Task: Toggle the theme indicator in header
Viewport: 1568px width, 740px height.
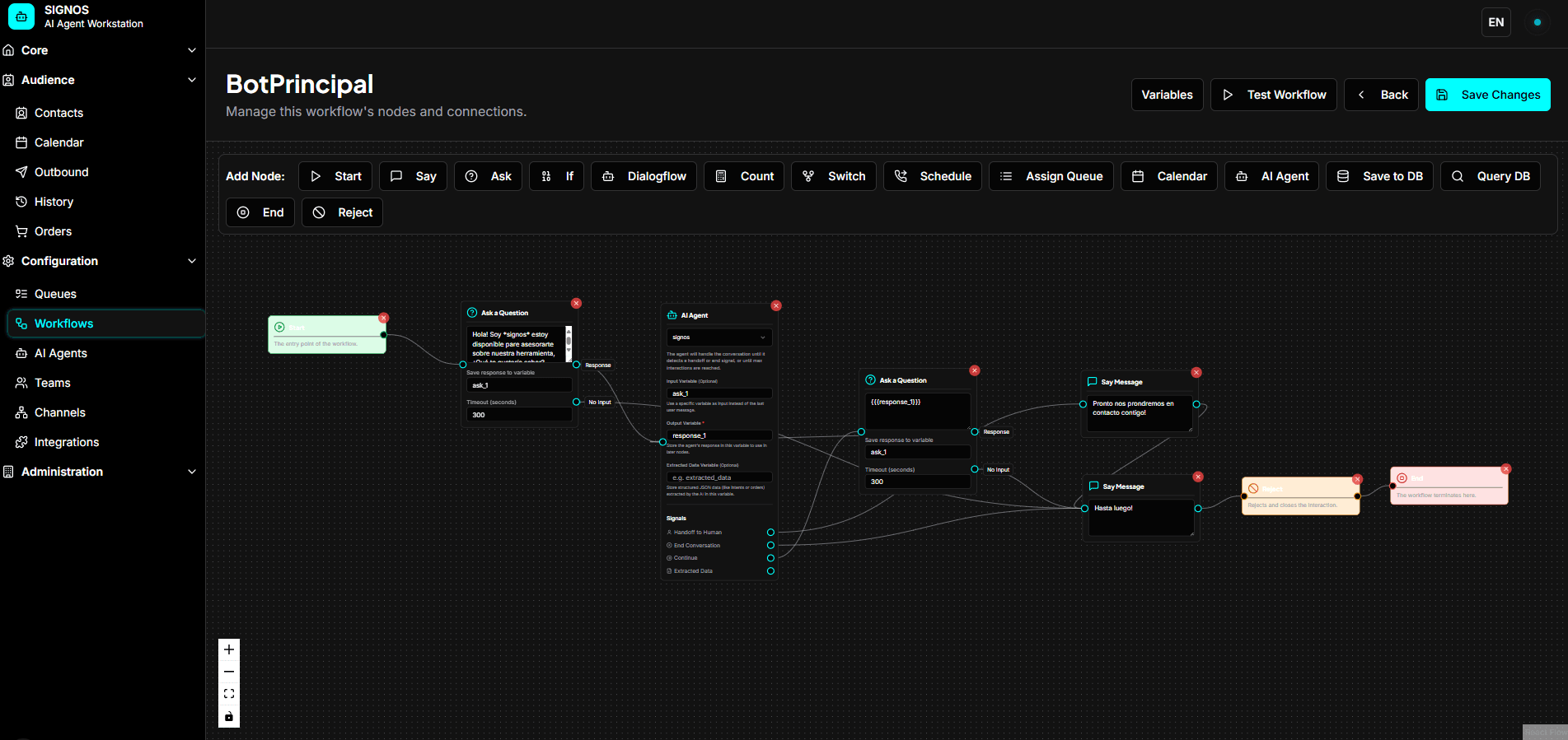Action: pos(1537,22)
